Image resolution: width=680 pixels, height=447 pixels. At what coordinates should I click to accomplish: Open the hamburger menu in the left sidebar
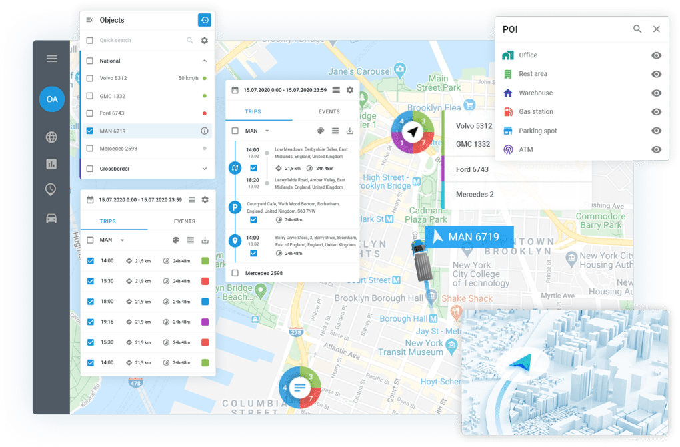tap(52, 58)
